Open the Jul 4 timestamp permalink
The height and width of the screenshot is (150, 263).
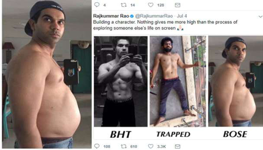tap(182, 16)
